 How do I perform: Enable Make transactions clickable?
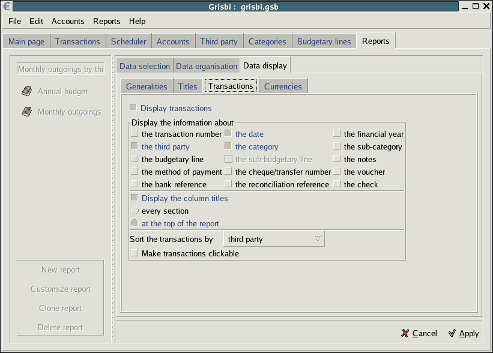tap(135, 253)
